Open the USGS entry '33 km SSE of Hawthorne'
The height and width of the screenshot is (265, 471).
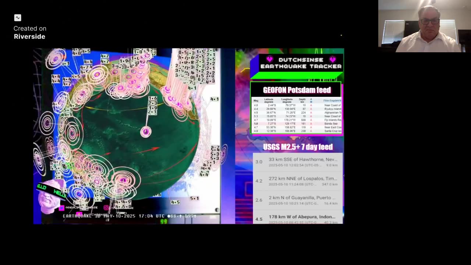(x=298, y=162)
